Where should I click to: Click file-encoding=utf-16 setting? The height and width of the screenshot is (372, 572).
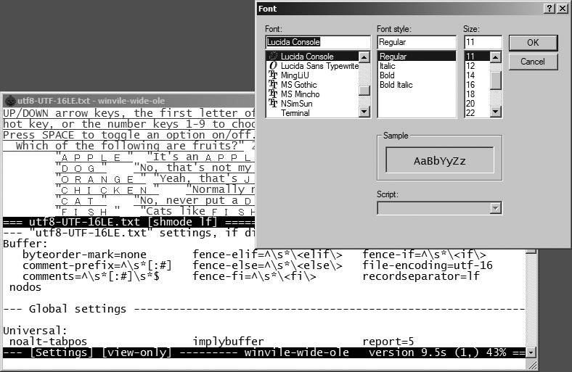click(x=428, y=265)
